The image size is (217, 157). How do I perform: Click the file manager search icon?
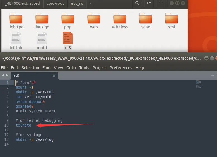tap(137, 3)
